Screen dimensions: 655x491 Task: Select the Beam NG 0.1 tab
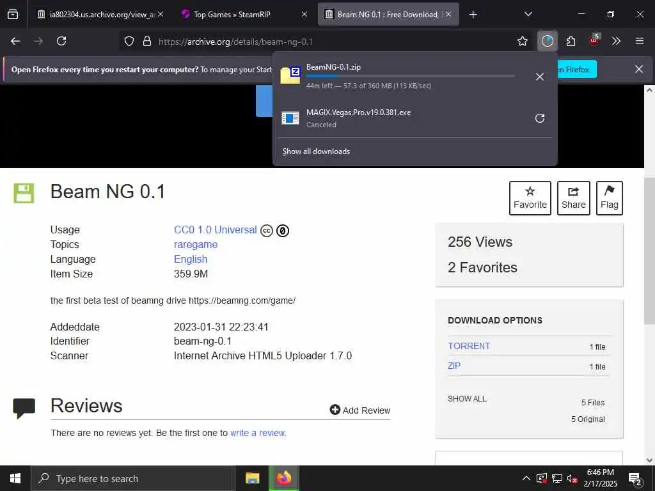388,15
